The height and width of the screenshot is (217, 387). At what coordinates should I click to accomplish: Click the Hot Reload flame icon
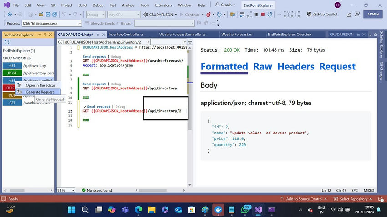point(209,15)
